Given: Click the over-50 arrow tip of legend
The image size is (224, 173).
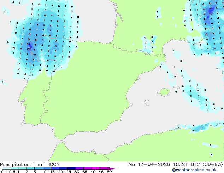Looking at the screenshot, I should pos(112,168).
